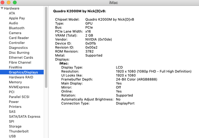The width and height of the screenshot is (199, 138).
Task: Select the Power entry
Action: [14, 102]
